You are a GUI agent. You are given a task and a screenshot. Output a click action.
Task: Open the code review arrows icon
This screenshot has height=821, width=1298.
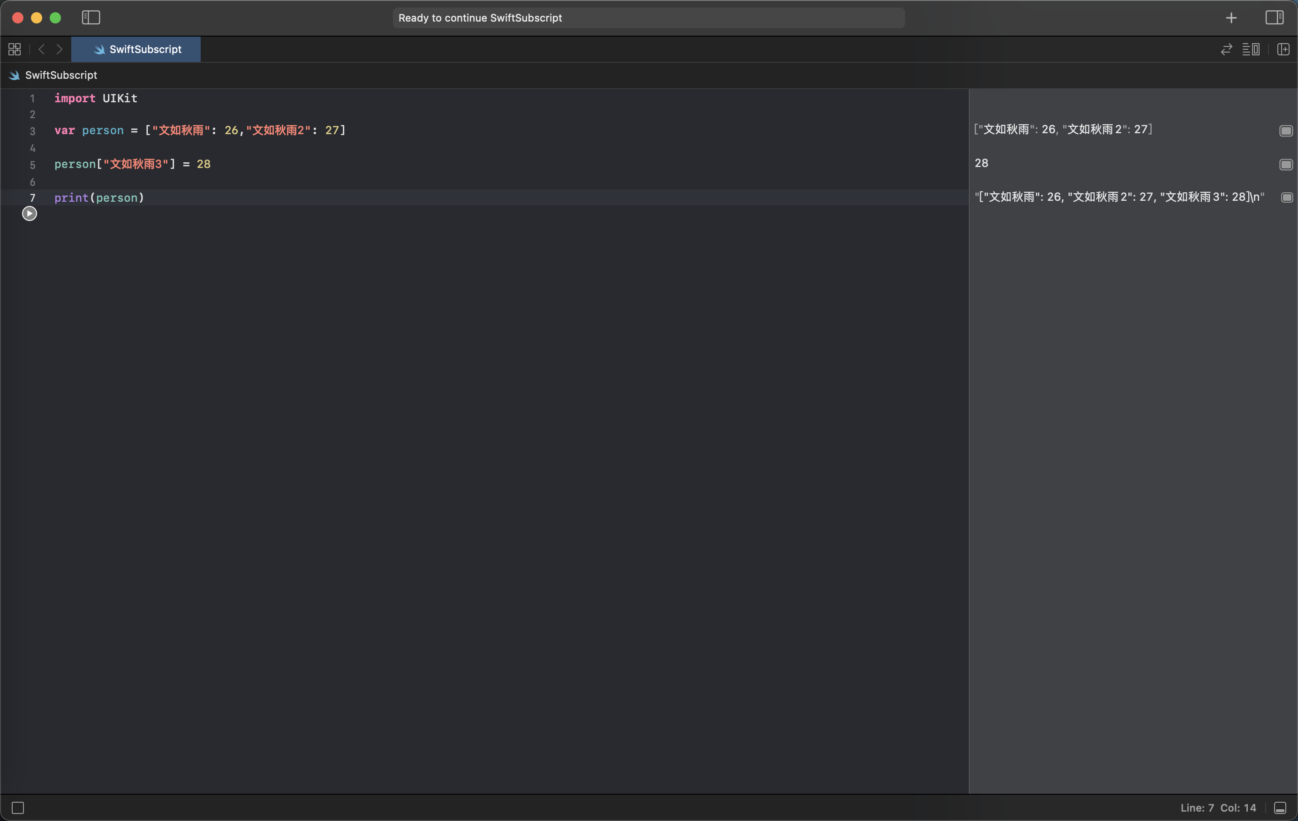tap(1226, 49)
